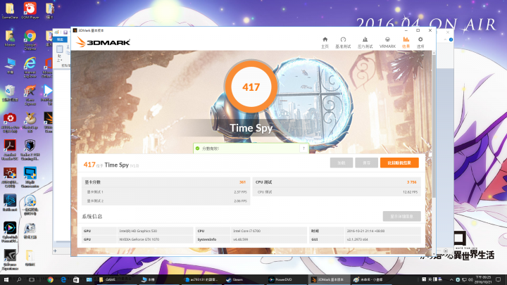Switch to the PowerDVD taskbar item
The height and width of the screenshot is (285, 507).
(287, 279)
